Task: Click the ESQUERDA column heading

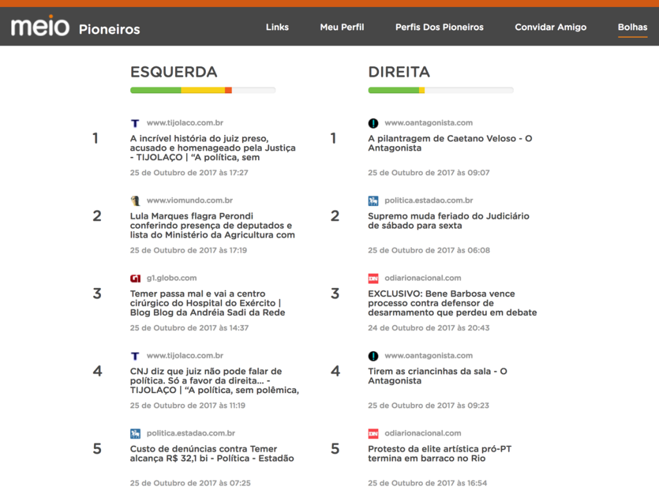Action: click(174, 72)
